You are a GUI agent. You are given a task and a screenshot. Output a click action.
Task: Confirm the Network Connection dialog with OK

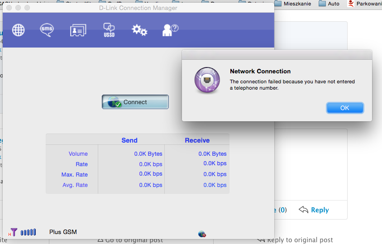345,108
